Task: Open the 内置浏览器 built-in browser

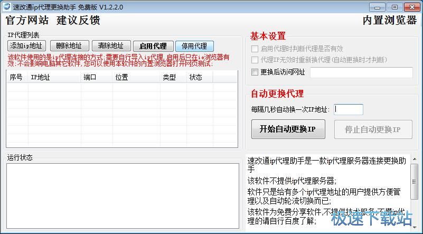Action: click(x=390, y=21)
